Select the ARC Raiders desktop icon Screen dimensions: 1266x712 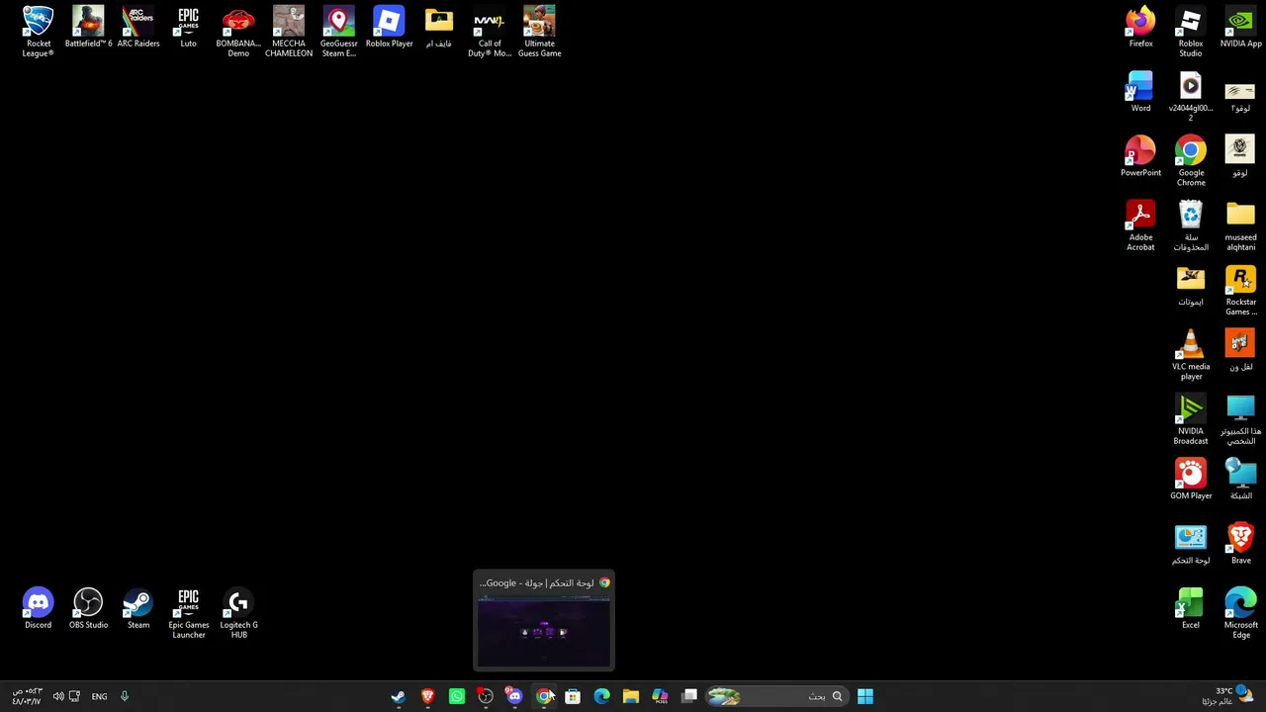coord(138,28)
